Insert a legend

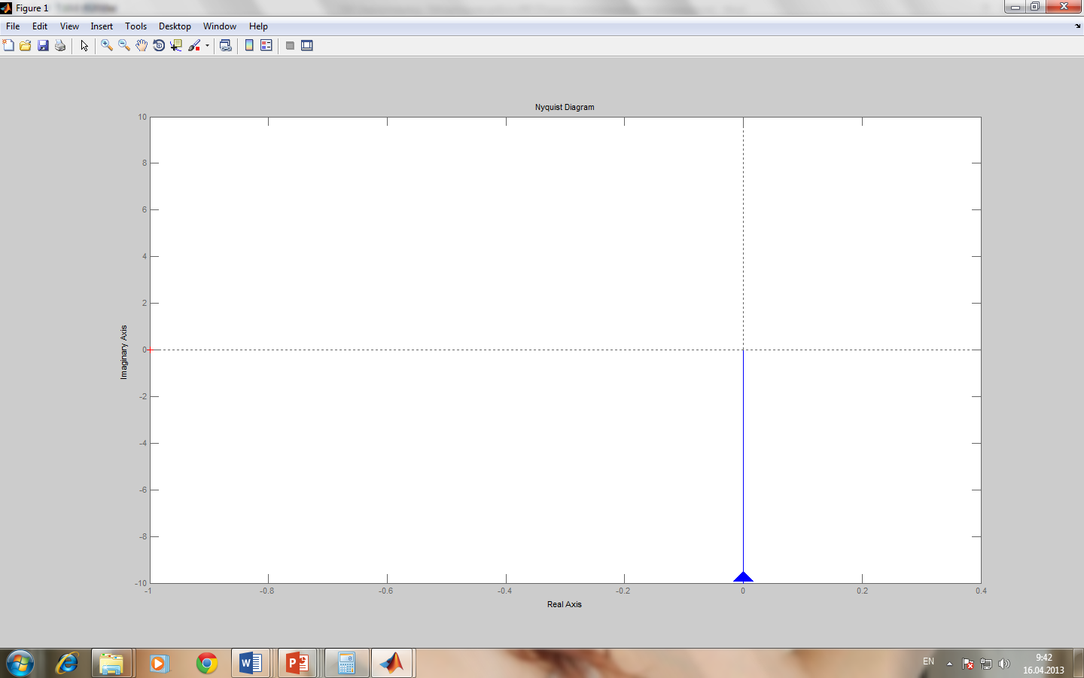coord(266,45)
